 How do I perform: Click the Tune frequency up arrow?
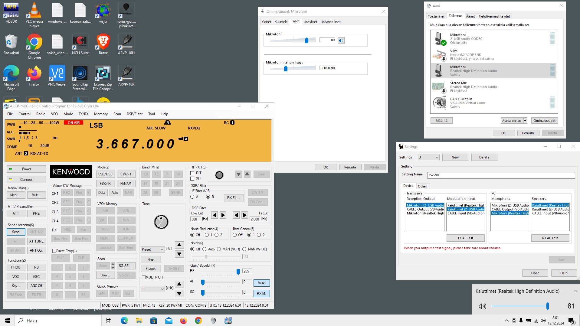coord(179,245)
